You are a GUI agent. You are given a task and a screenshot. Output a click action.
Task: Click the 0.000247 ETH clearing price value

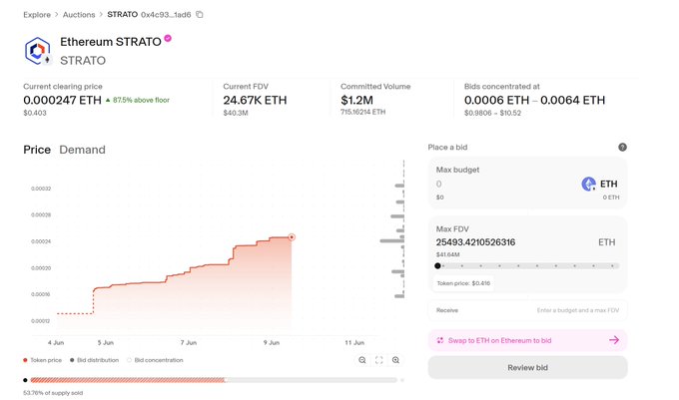(x=62, y=100)
